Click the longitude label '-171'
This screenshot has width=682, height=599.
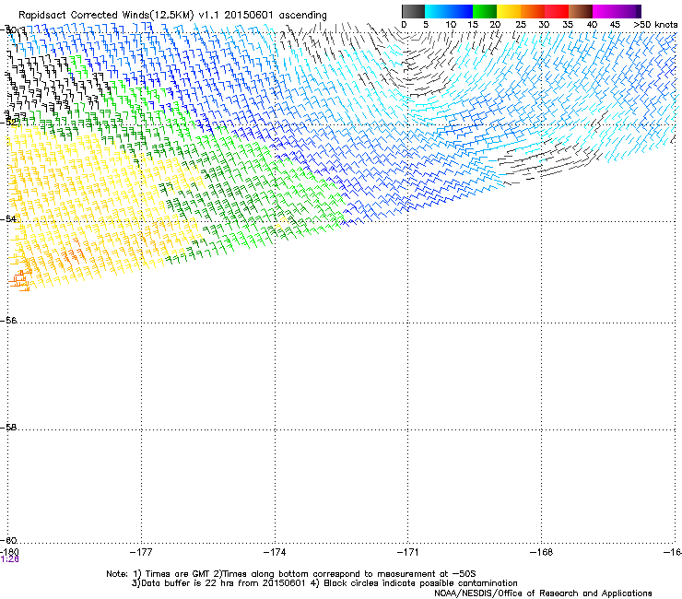[408, 552]
